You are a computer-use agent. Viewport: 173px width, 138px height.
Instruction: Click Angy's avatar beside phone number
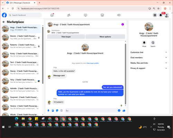pos(49,102)
